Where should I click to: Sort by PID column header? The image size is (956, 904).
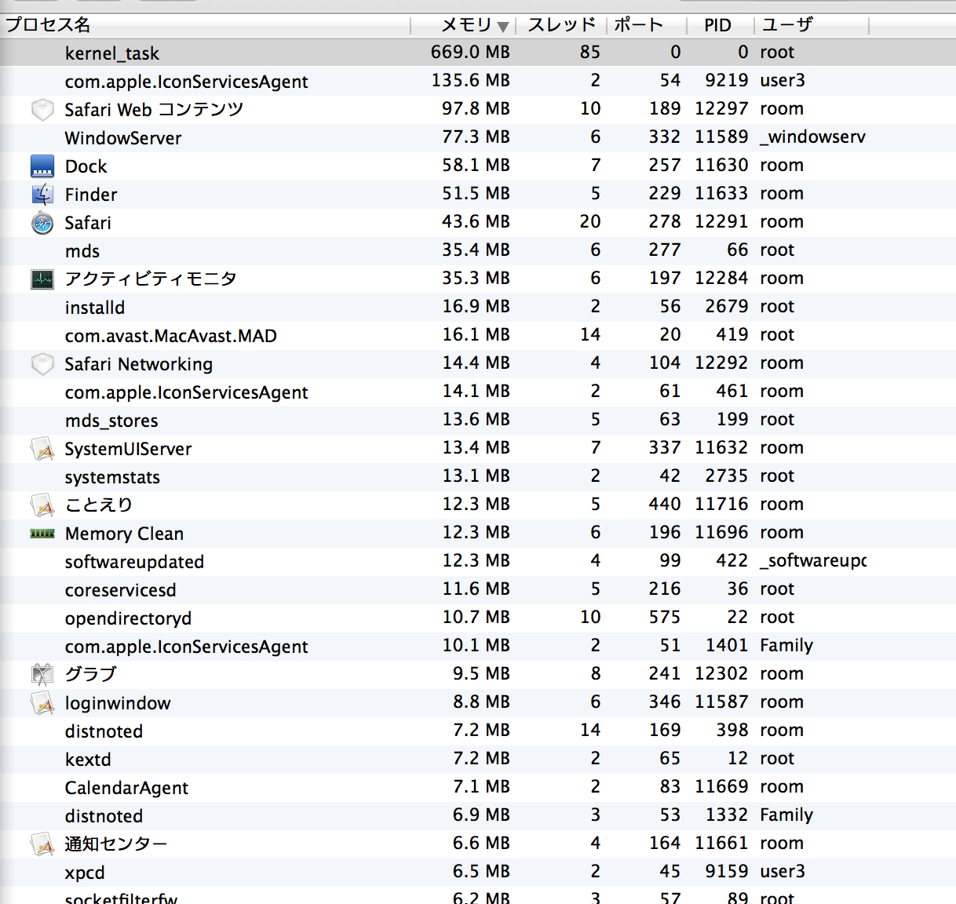(x=717, y=25)
